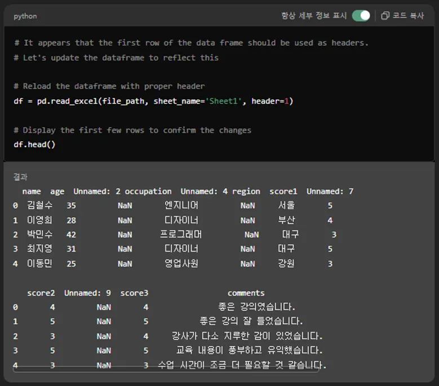The image size is (439, 386).
Task: Click the region cell 강원
Action: pyautogui.click(x=286, y=263)
